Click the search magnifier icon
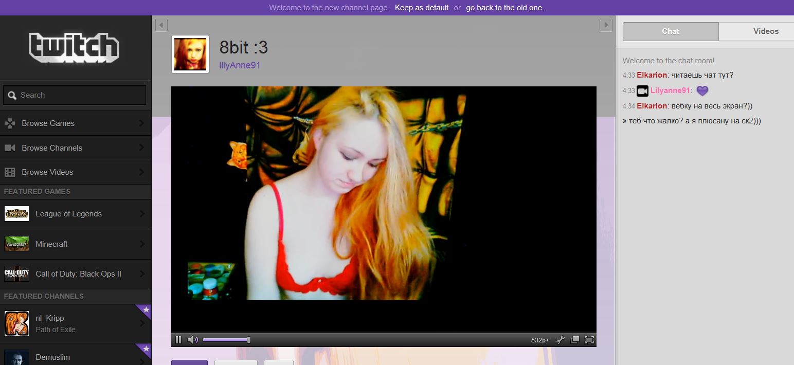 pyautogui.click(x=12, y=95)
